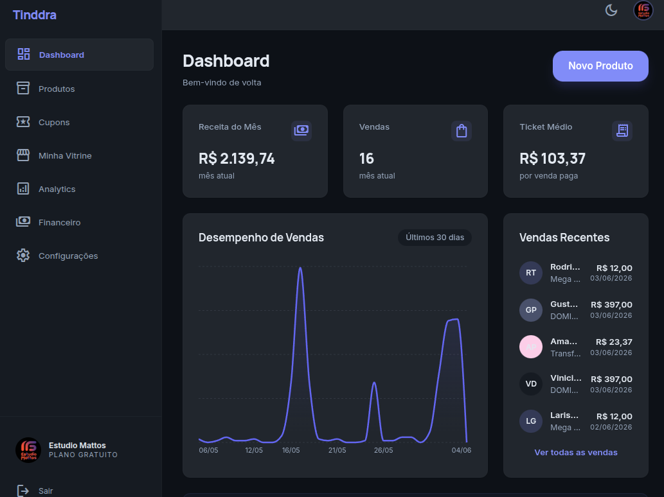Screen dimensions: 664x497
Task: Click the shopping bag icon on Vendas card
Action: click(x=462, y=131)
